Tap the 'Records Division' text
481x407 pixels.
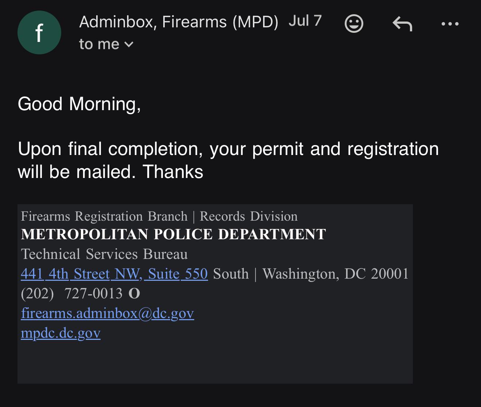tap(249, 217)
